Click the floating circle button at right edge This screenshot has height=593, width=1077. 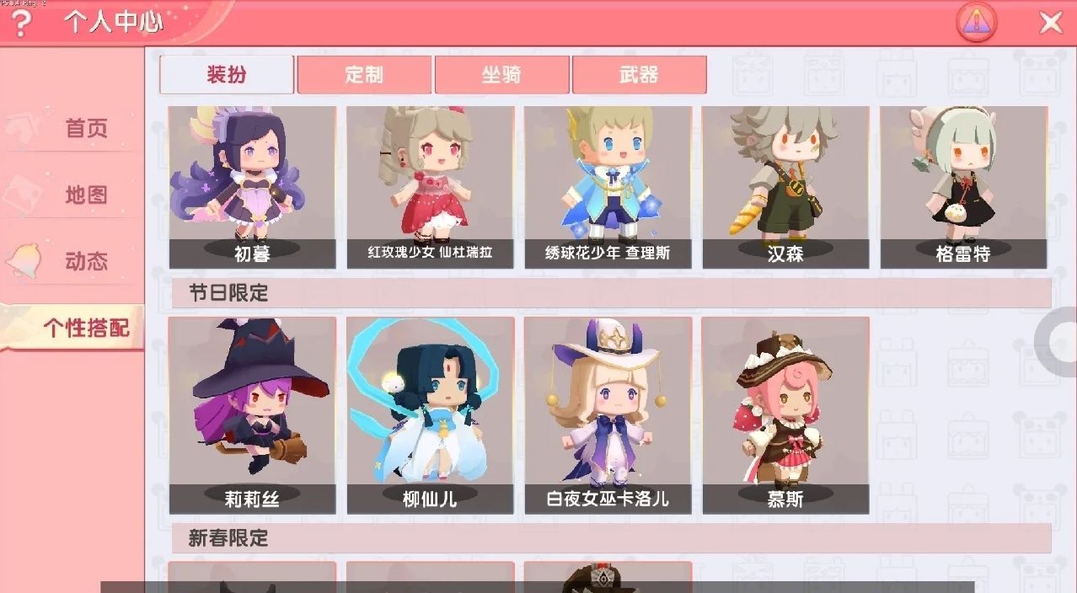click(1057, 342)
